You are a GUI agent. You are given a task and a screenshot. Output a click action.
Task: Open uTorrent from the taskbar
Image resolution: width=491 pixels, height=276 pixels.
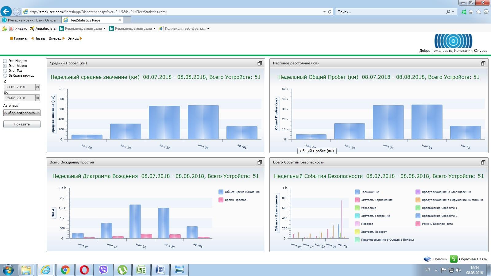coord(123,270)
